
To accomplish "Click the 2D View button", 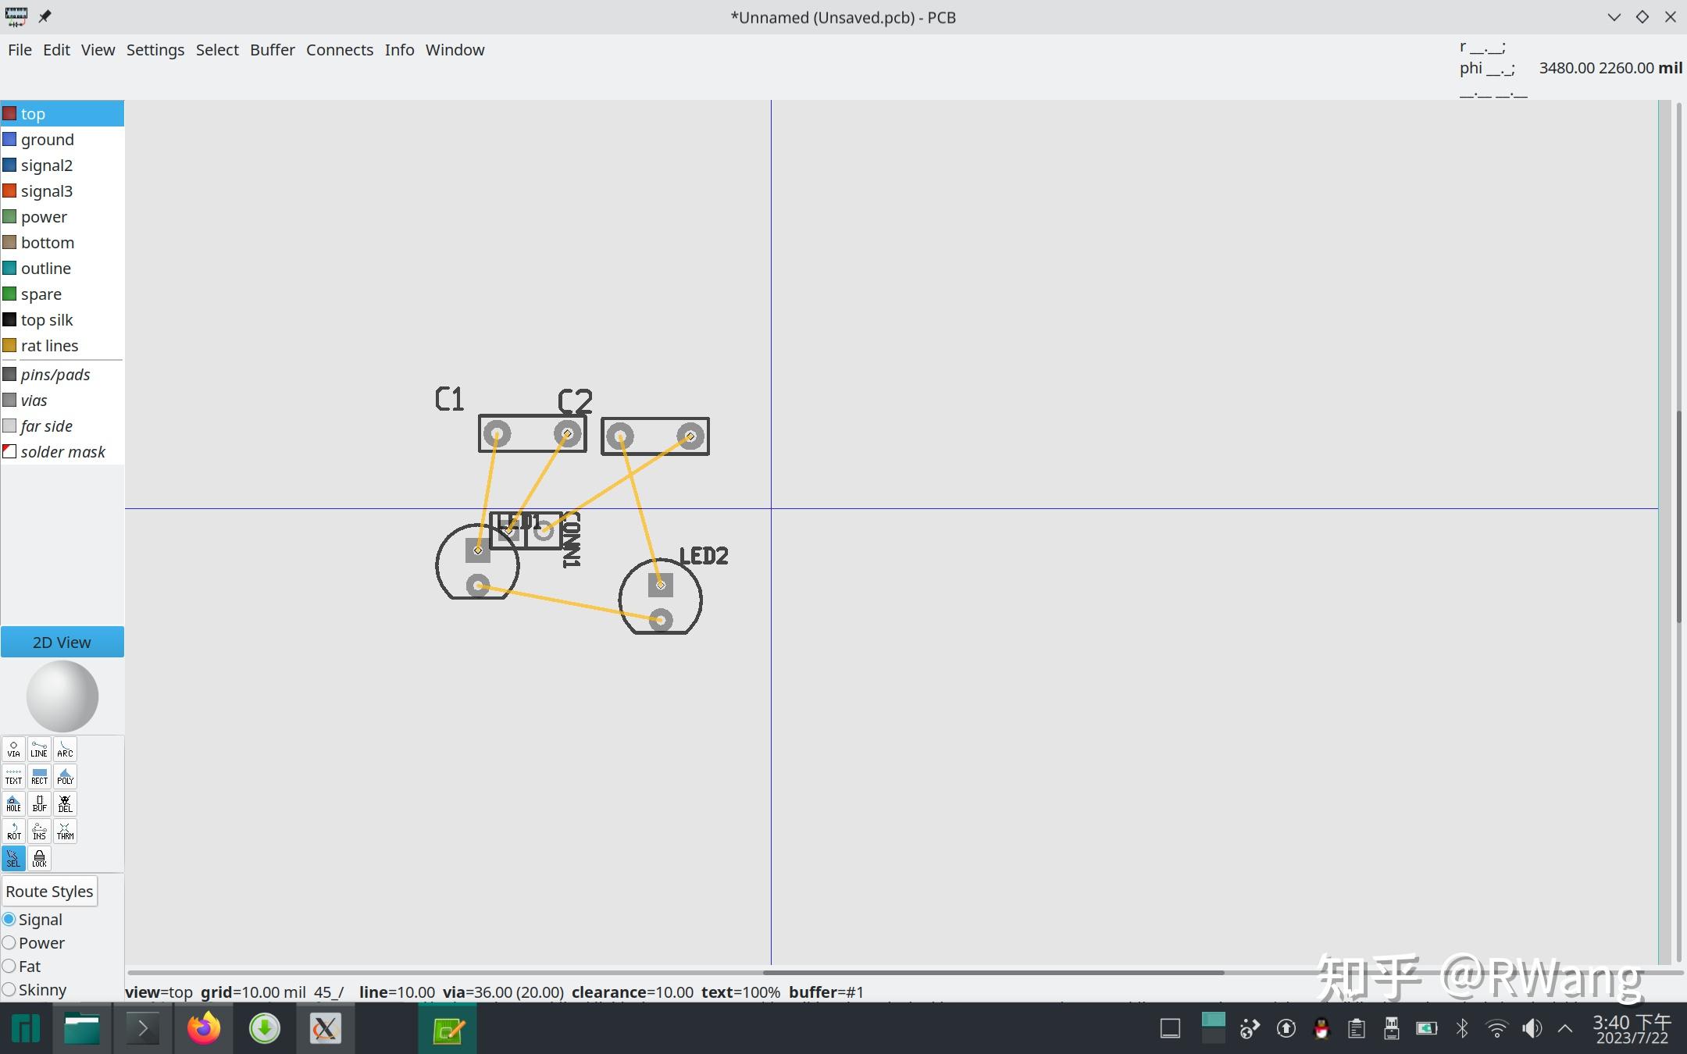I will point(62,643).
